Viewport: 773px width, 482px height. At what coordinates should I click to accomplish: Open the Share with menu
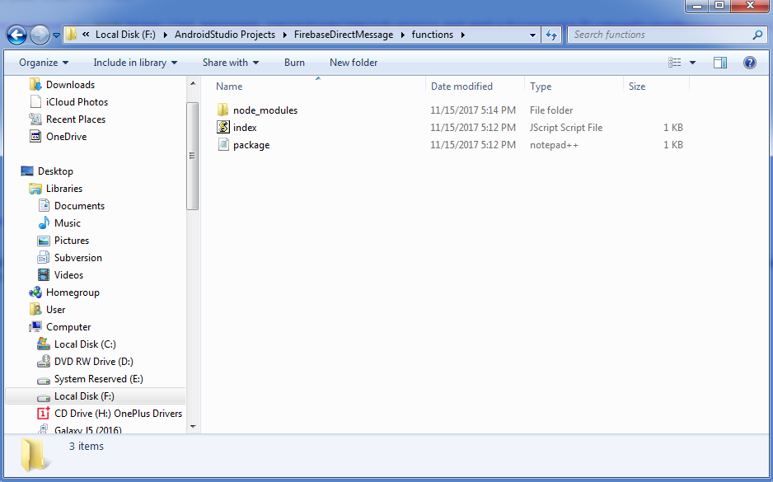pos(230,63)
